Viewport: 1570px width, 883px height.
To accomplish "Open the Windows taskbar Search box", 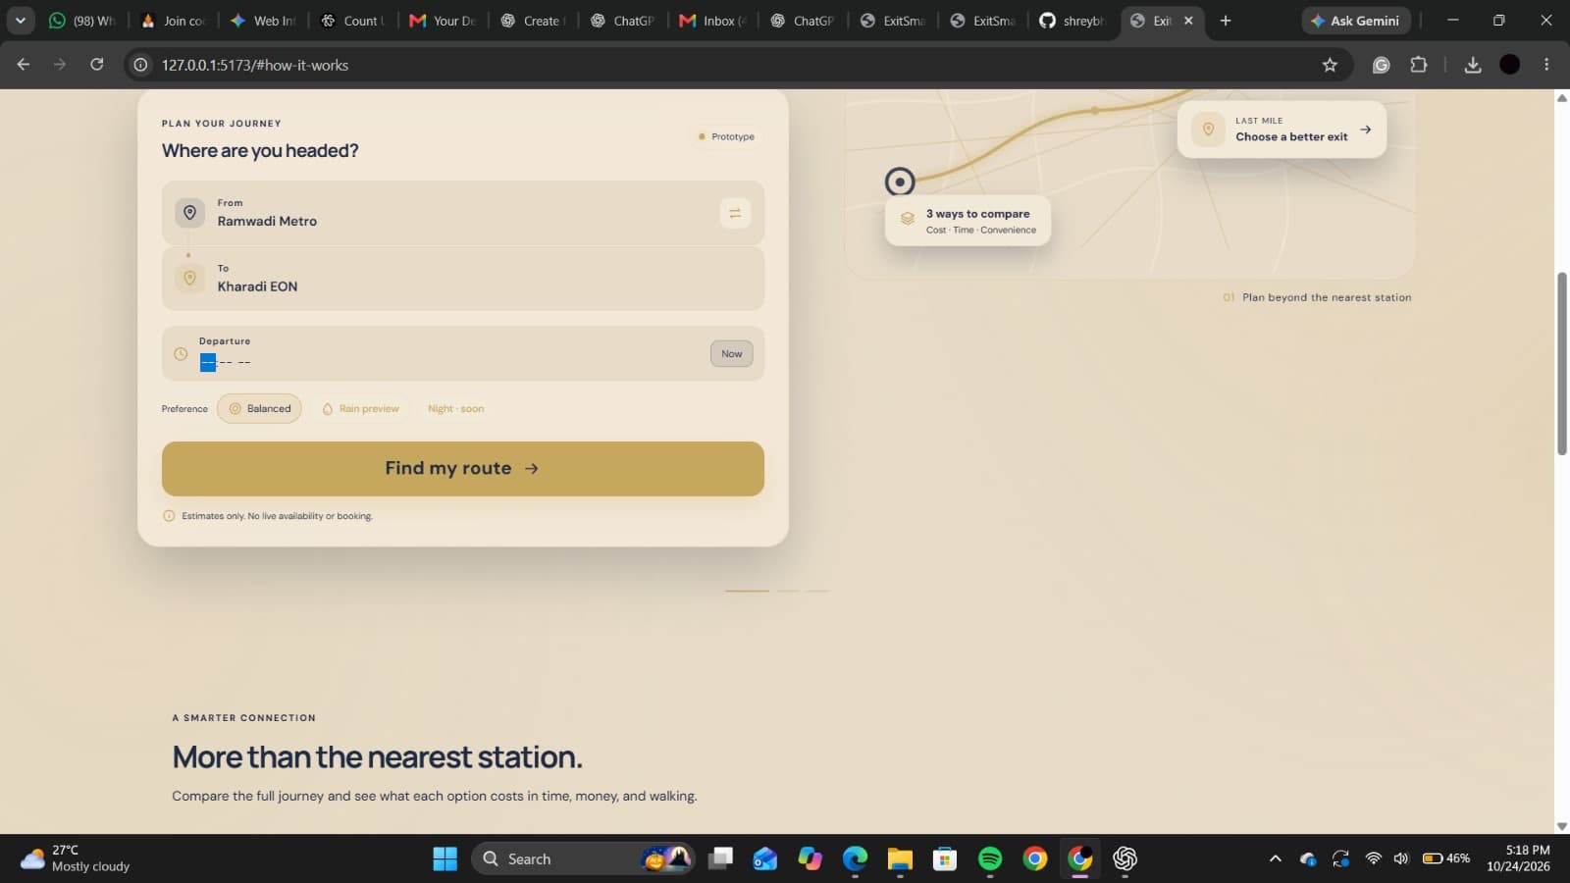I will [583, 858].
